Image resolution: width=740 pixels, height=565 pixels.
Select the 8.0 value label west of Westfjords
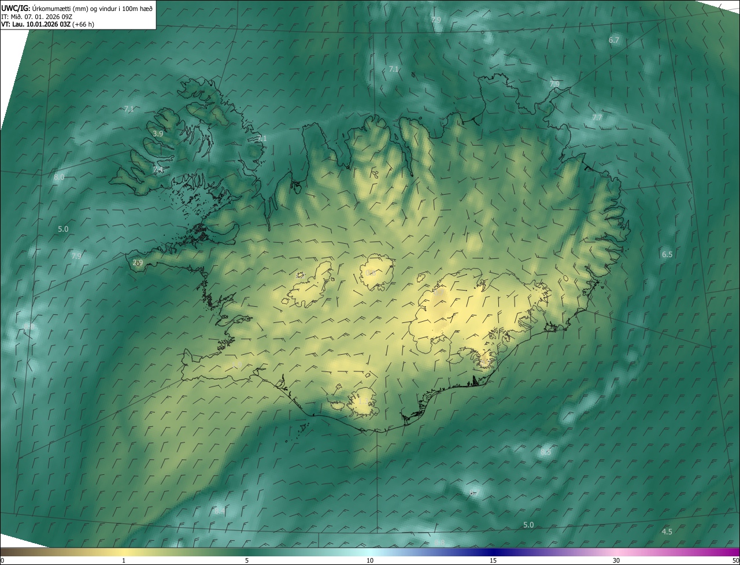click(59, 177)
